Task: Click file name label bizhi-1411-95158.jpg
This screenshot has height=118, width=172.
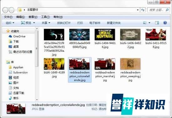Action: [156, 45]
